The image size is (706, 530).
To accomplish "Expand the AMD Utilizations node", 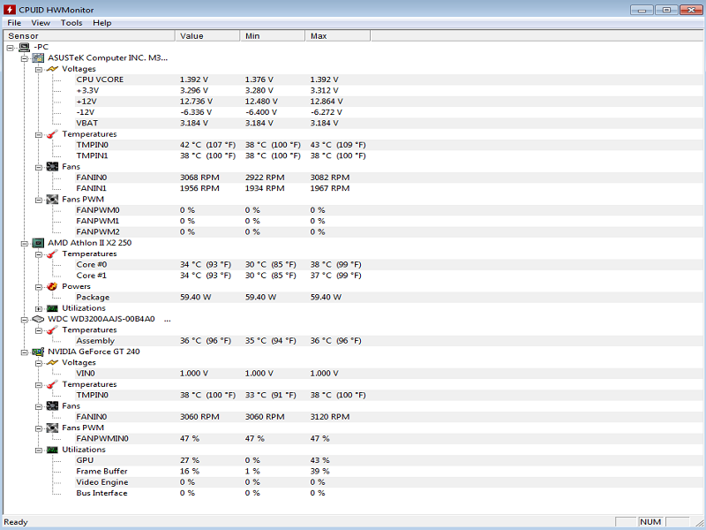I will click(39, 308).
